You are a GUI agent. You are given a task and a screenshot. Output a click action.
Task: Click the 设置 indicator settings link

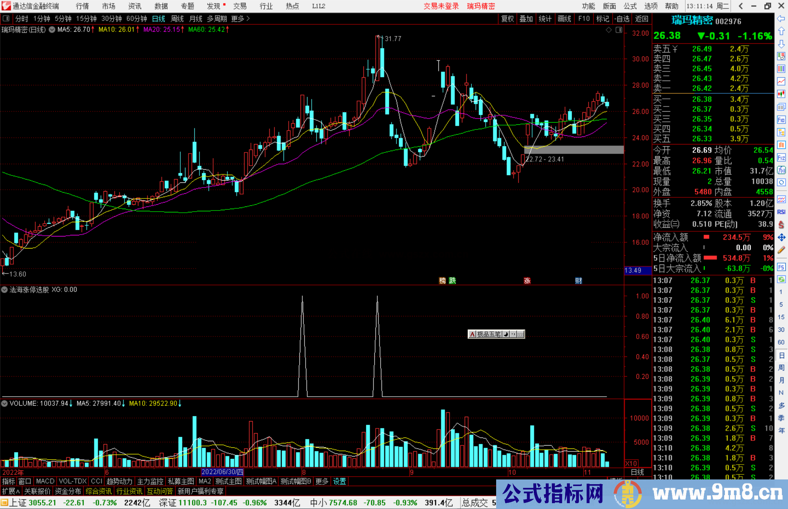click(x=339, y=481)
